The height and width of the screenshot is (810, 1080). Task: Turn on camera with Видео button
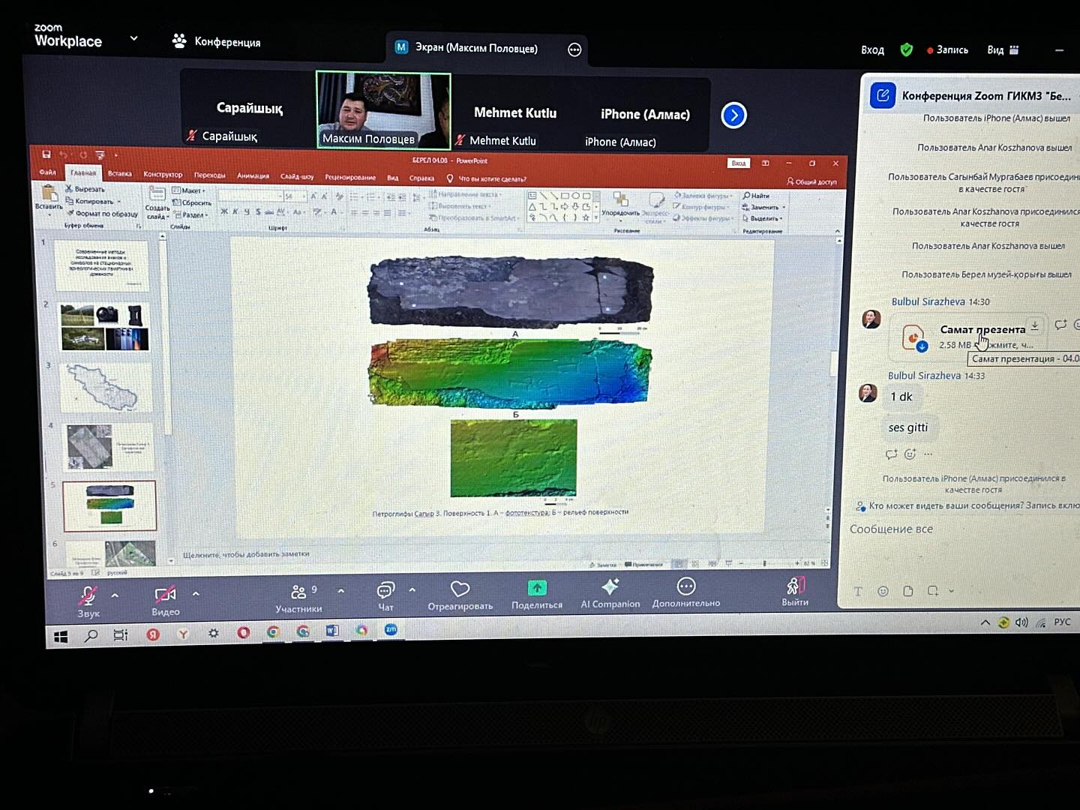(x=165, y=595)
